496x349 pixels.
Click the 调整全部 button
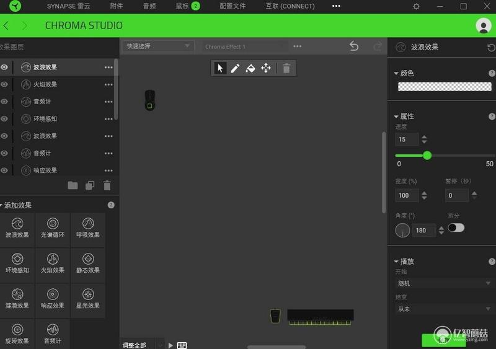pos(134,345)
